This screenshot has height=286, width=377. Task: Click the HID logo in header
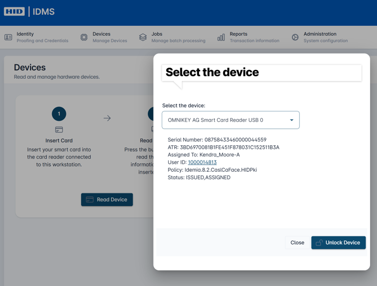click(x=14, y=11)
